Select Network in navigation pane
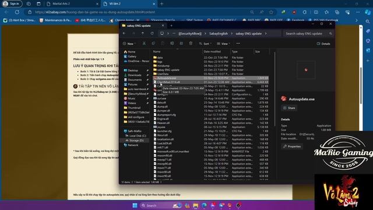The width and height of the screenshot is (373, 210). point(133,145)
